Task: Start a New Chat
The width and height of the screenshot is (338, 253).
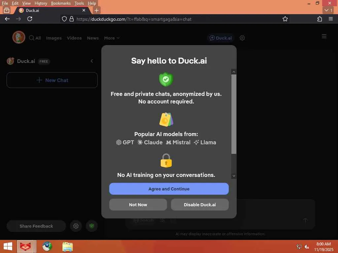Action: (x=52, y=80)
